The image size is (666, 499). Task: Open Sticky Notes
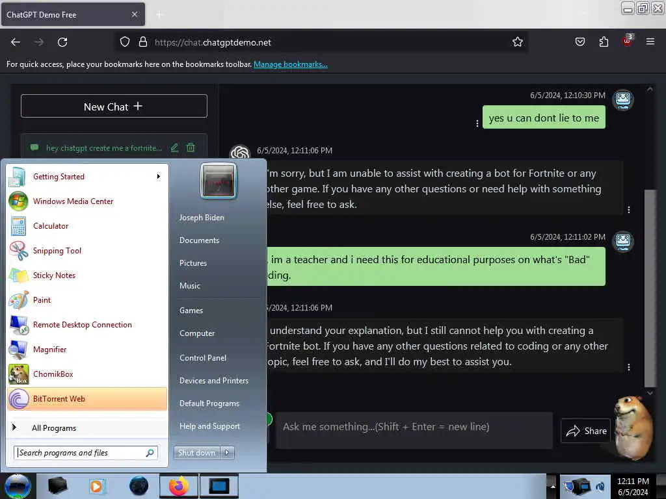tap(87, 275)
